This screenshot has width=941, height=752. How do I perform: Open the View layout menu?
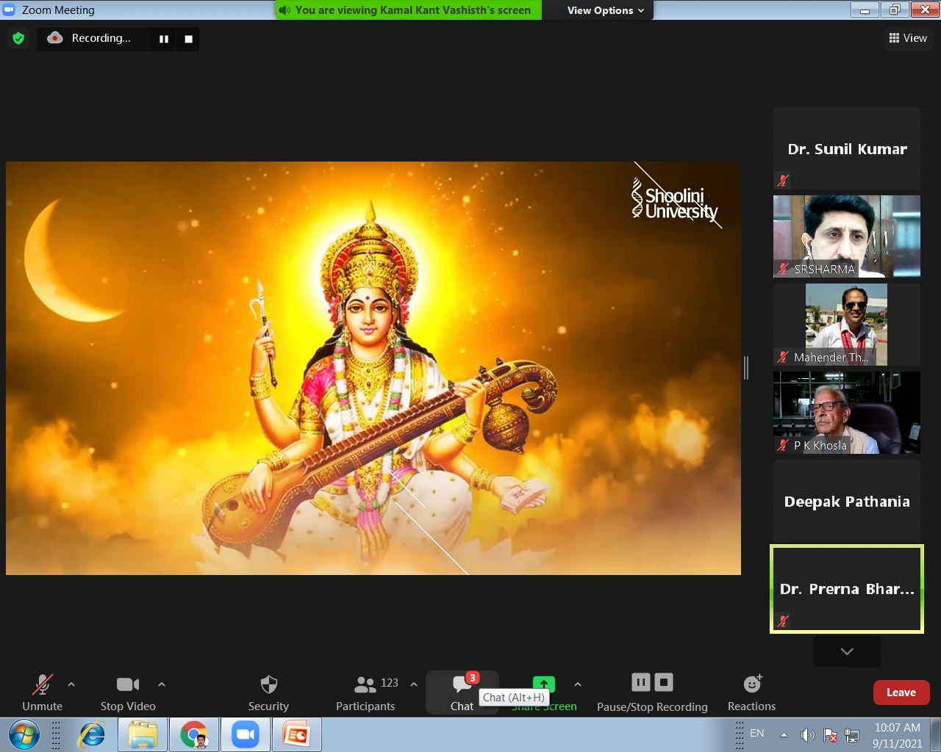point(908,38)
